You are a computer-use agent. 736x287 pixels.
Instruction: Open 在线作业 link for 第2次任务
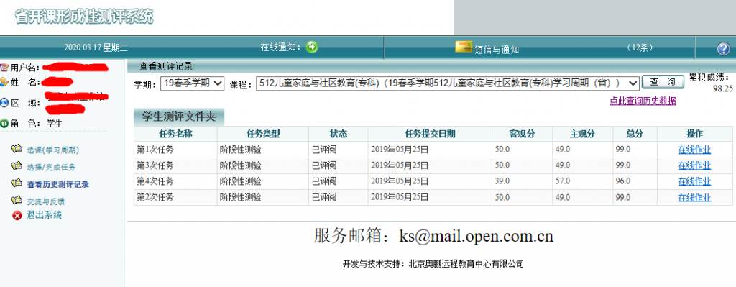pos(694,198)
